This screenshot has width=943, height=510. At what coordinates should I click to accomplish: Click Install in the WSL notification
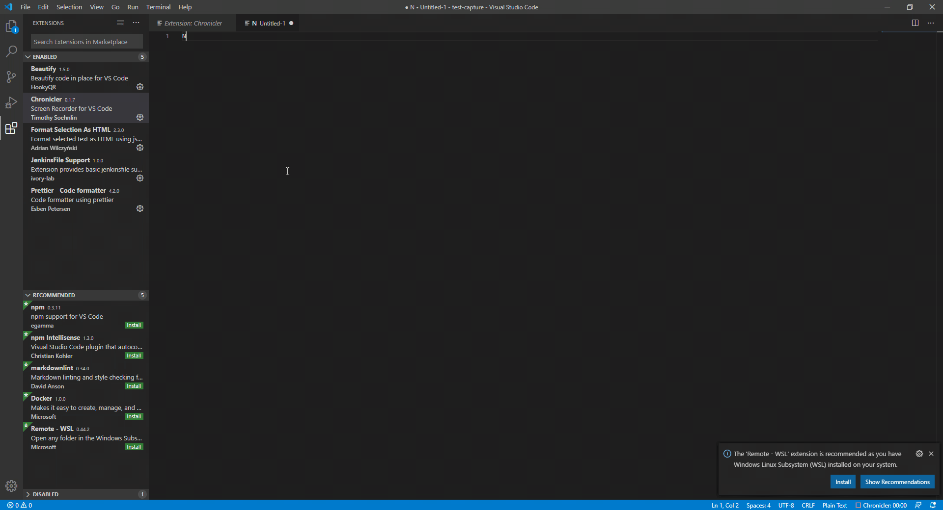(843, 482)
